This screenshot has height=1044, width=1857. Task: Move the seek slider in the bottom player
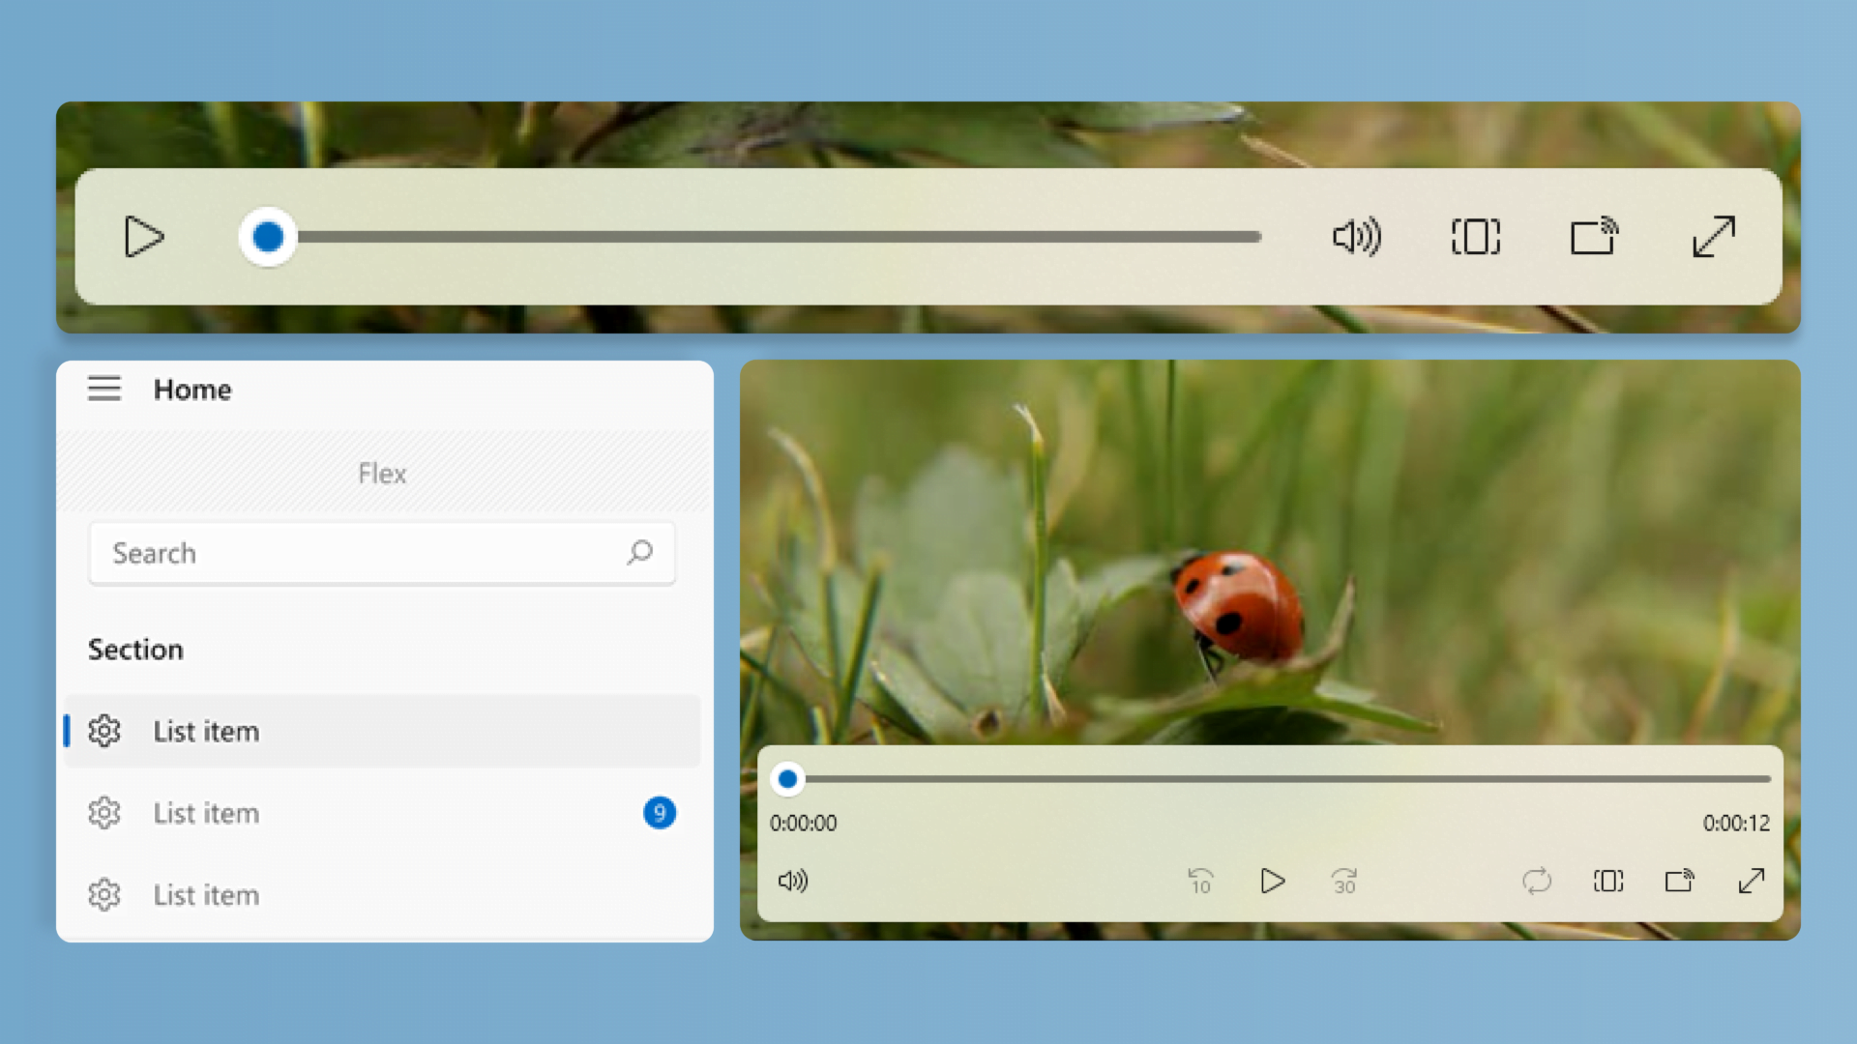pos(788,778)
